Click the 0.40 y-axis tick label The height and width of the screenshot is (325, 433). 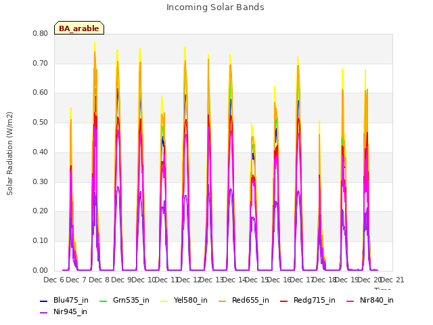[41, 152]
